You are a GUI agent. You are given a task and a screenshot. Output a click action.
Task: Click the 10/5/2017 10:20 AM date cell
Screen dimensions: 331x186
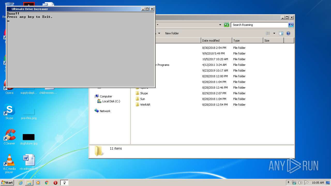[x=215, y=59]
